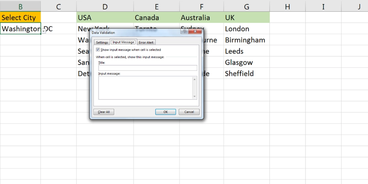Select column D header
The width and height of the screenshot is (368, 184).
(x=105, y=6)
